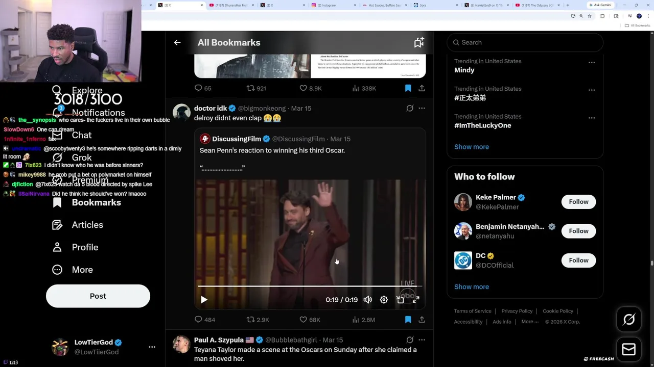
Task: Follow DC Official
Action: [x=578, y=260]
